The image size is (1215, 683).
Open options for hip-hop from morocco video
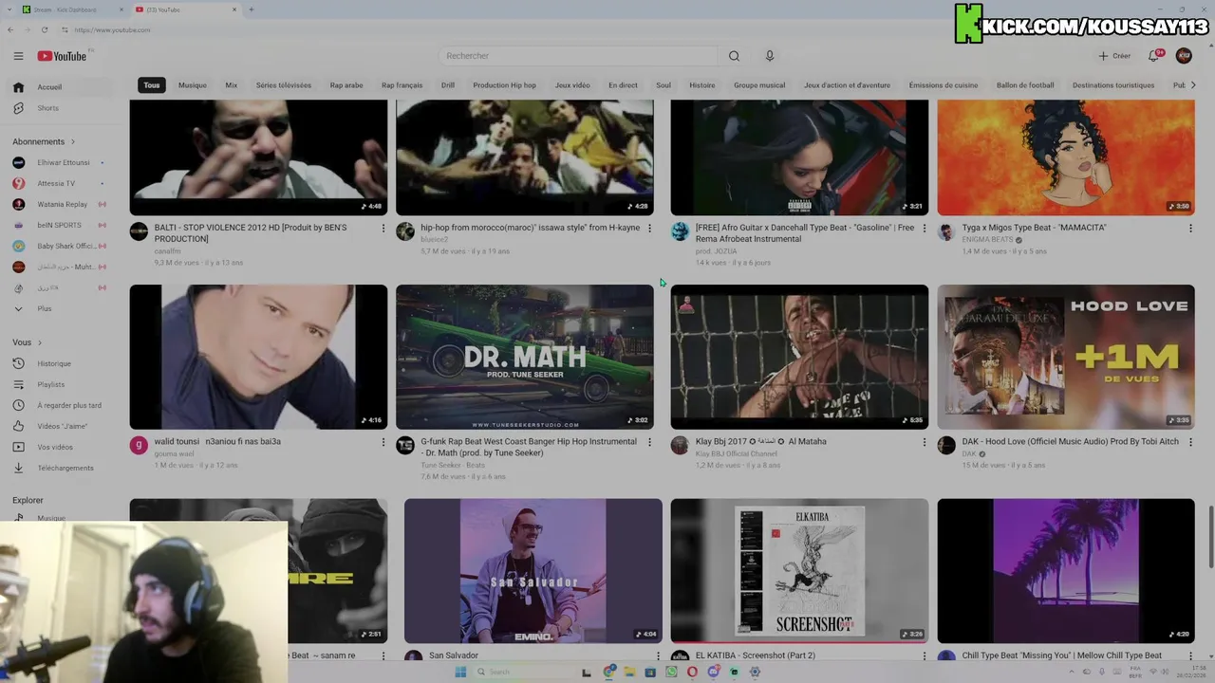tap(649, 228)
